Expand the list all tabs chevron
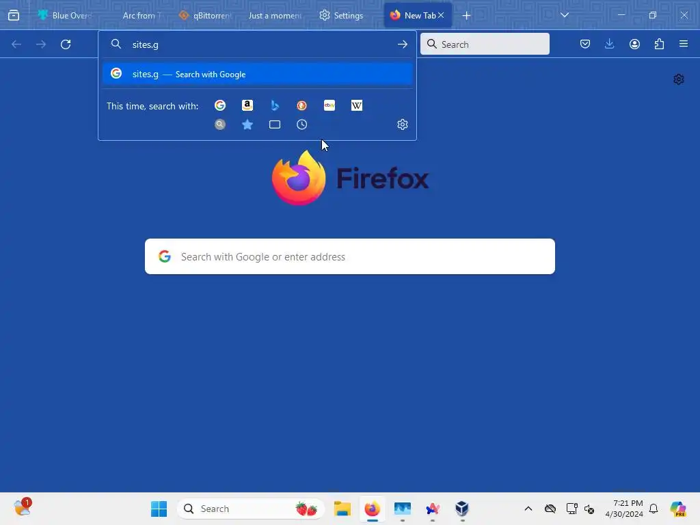Screen dimensions: 700x525 click(564, 15)
